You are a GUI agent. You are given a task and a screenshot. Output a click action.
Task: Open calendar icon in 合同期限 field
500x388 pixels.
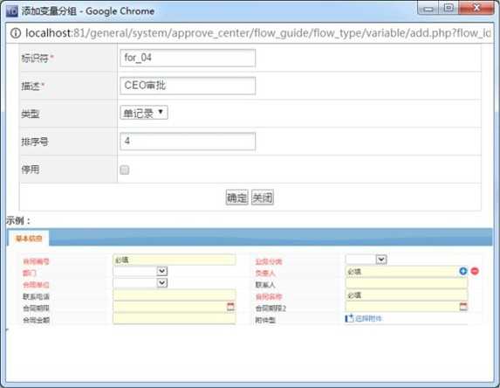point(230,307)
